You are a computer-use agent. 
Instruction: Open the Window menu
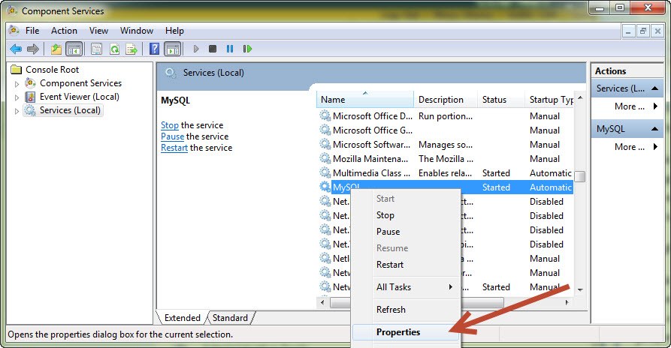[x=137, y=31]
